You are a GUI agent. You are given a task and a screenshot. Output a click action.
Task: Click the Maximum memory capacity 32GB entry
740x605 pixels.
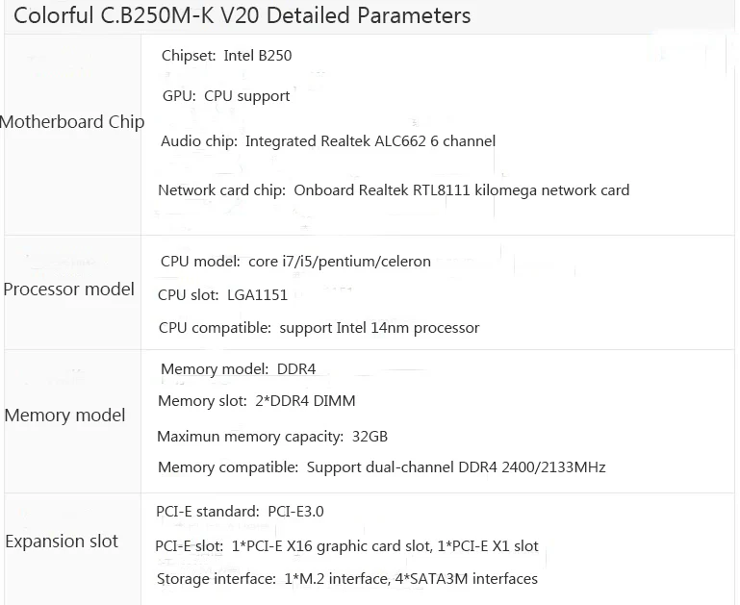[x=272, y=437]
